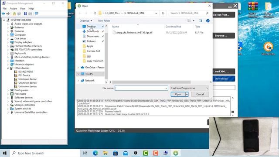Click Browse button in QFIL window
Screen dimensions: 279x157
coord(224,36)
